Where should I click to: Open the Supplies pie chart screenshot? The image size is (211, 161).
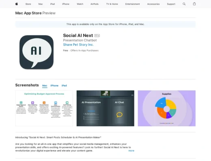(x=167, y=108)
